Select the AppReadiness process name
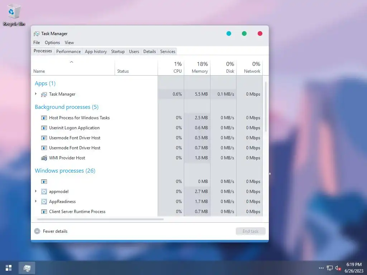Viewport: 367px width, 275px height. pyautogui.click(x=62, y=202)
